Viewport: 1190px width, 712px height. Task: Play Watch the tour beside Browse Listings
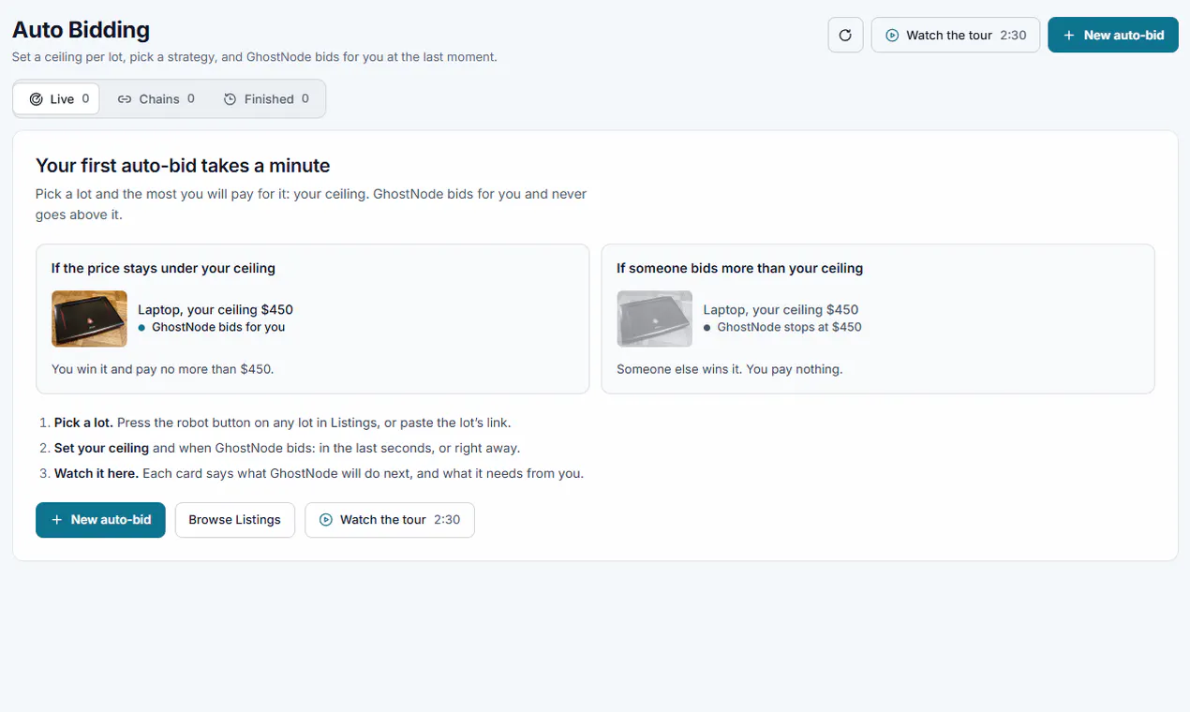coord(390,520)
